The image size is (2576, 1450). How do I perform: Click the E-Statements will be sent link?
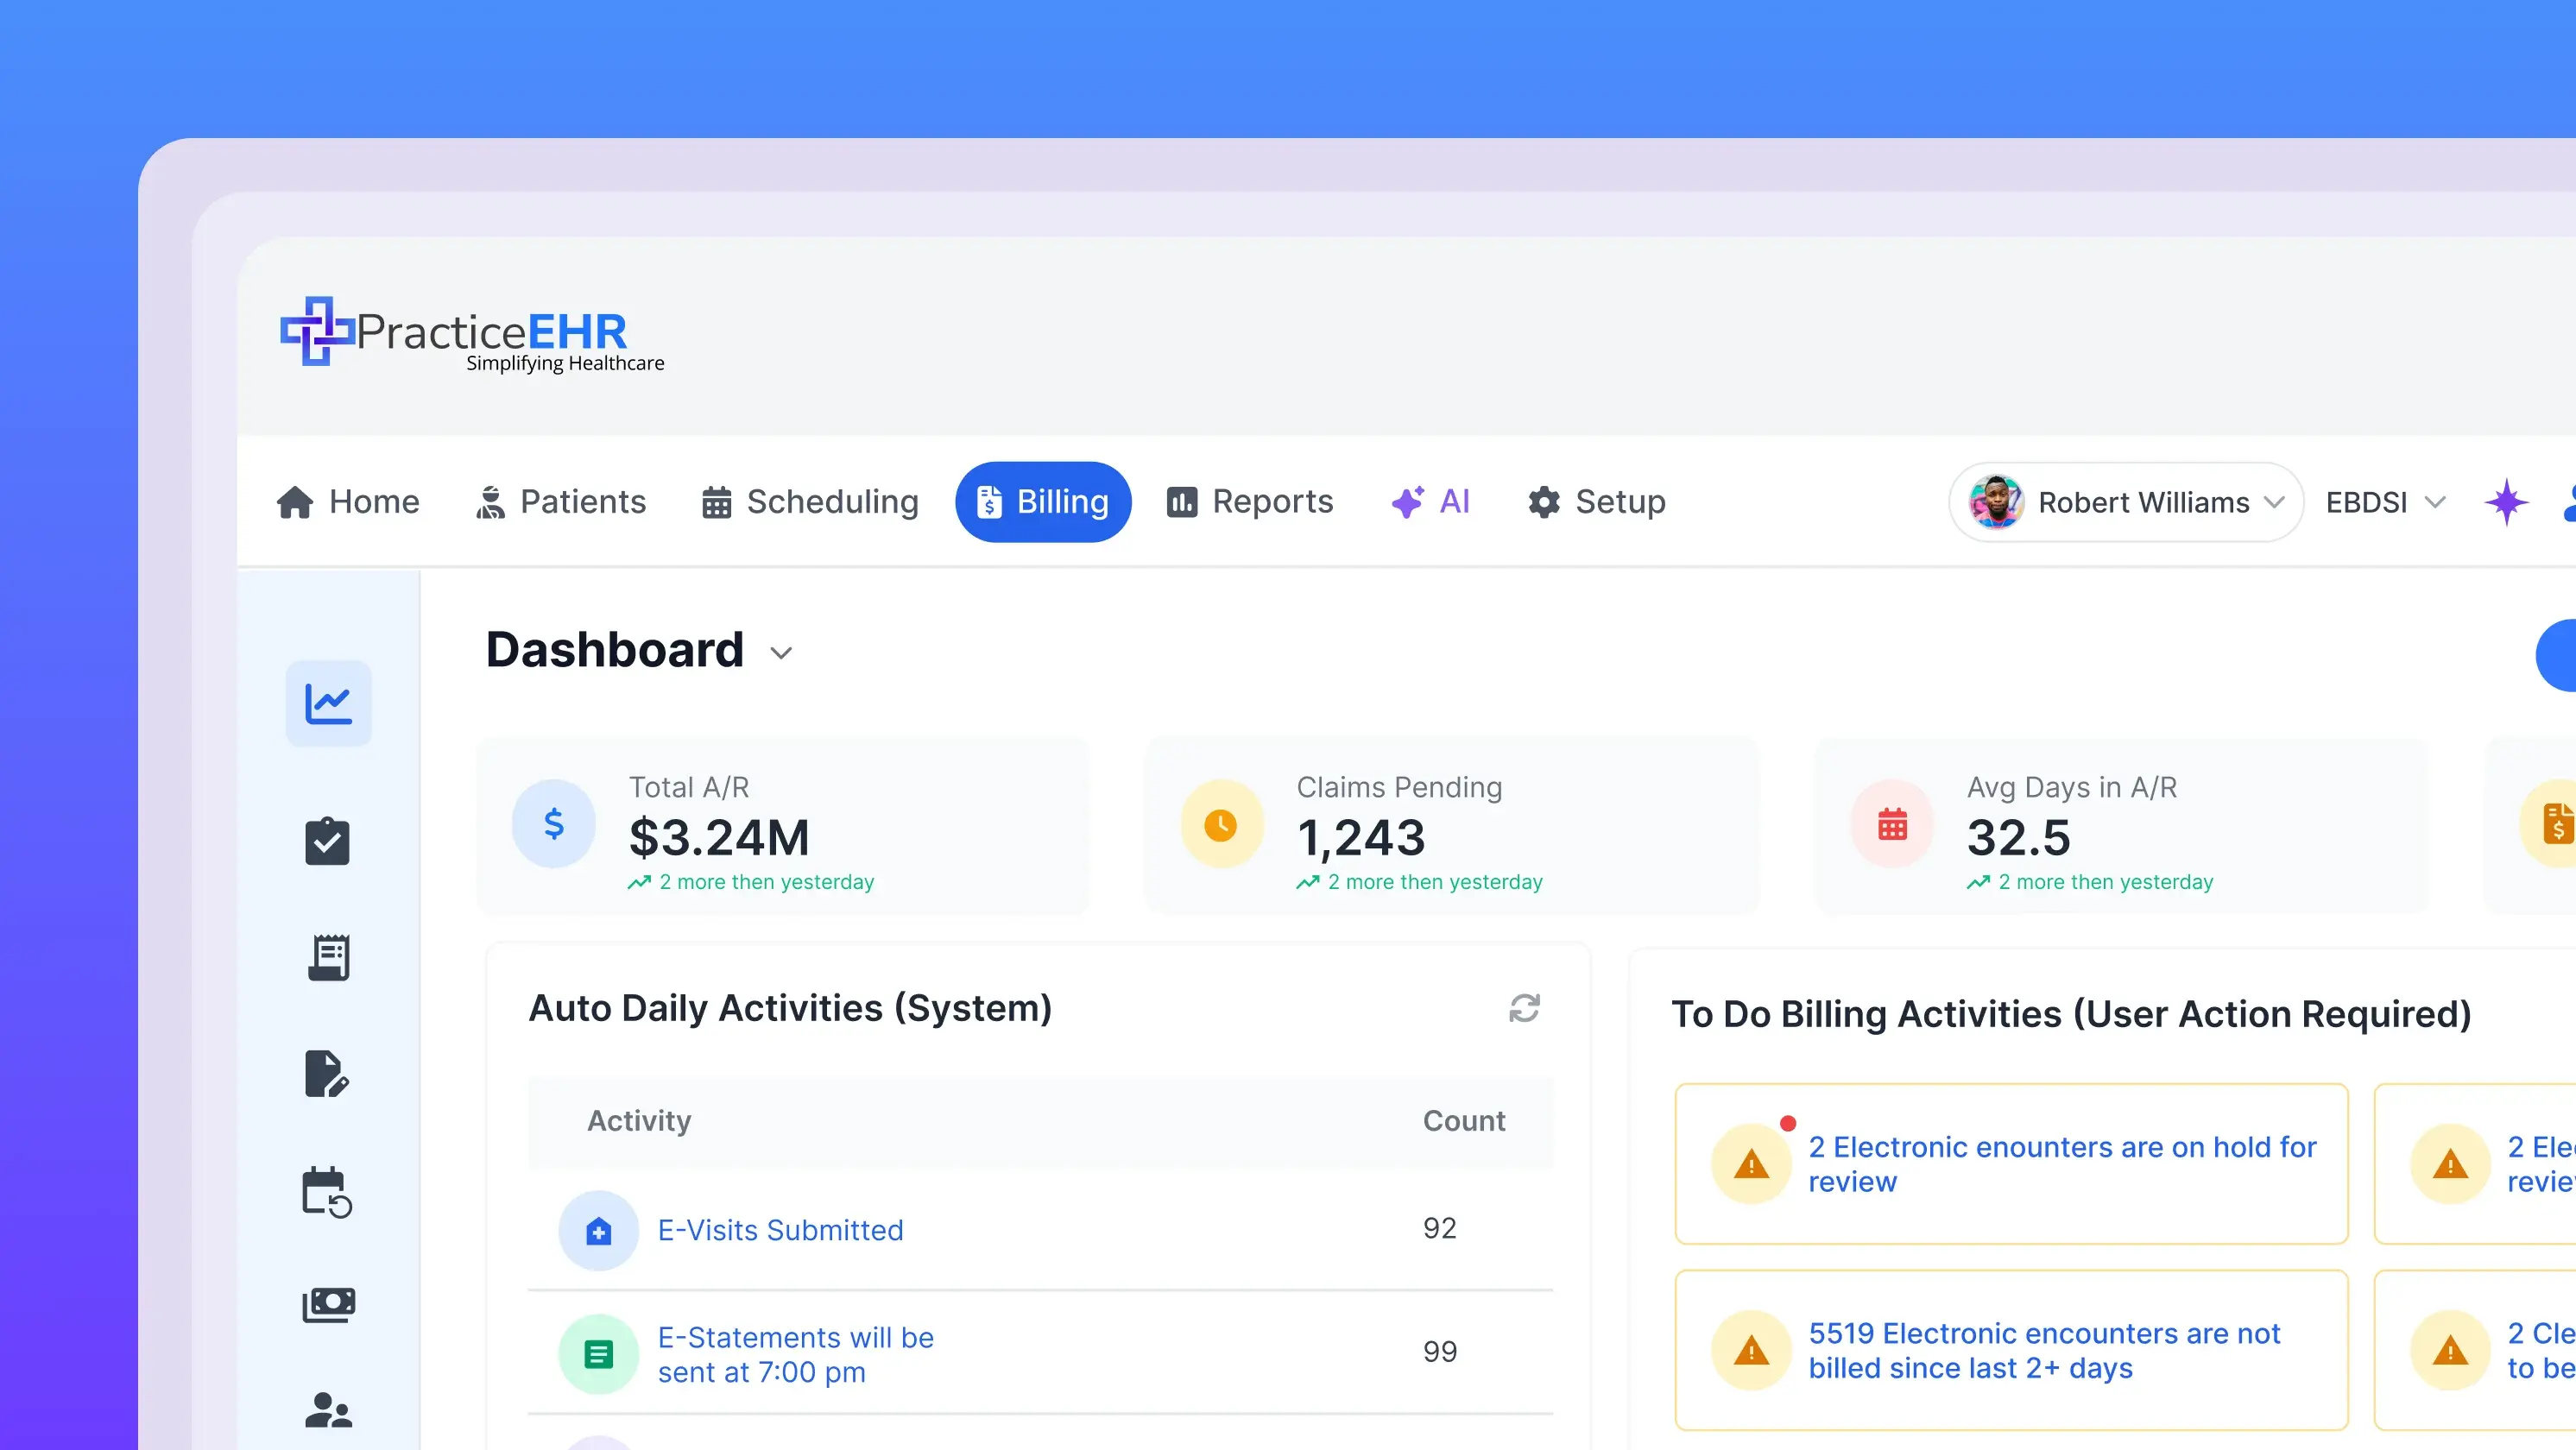pyautogui.click(x=795, y=1354)
